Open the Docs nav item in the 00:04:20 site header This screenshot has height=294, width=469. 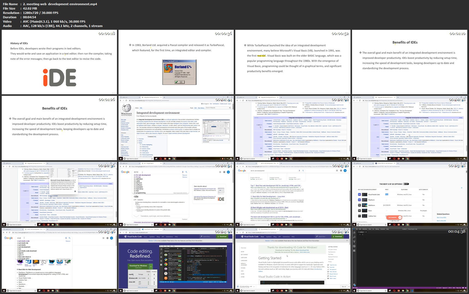(262, 236)
